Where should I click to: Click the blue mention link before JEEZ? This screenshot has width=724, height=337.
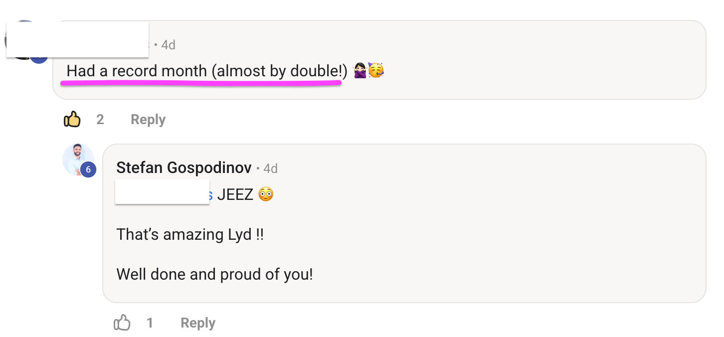click(x=210, y=194)
